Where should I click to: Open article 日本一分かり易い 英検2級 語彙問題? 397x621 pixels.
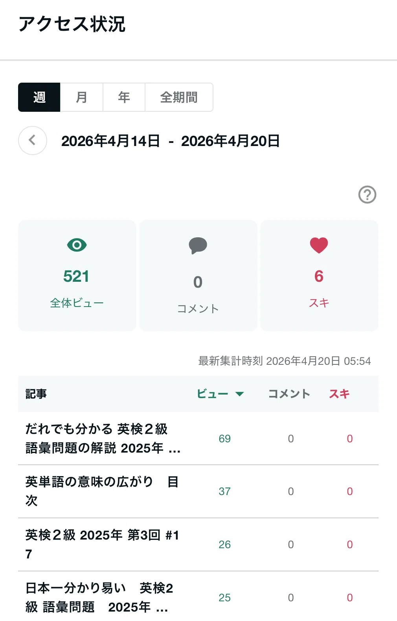99,597
